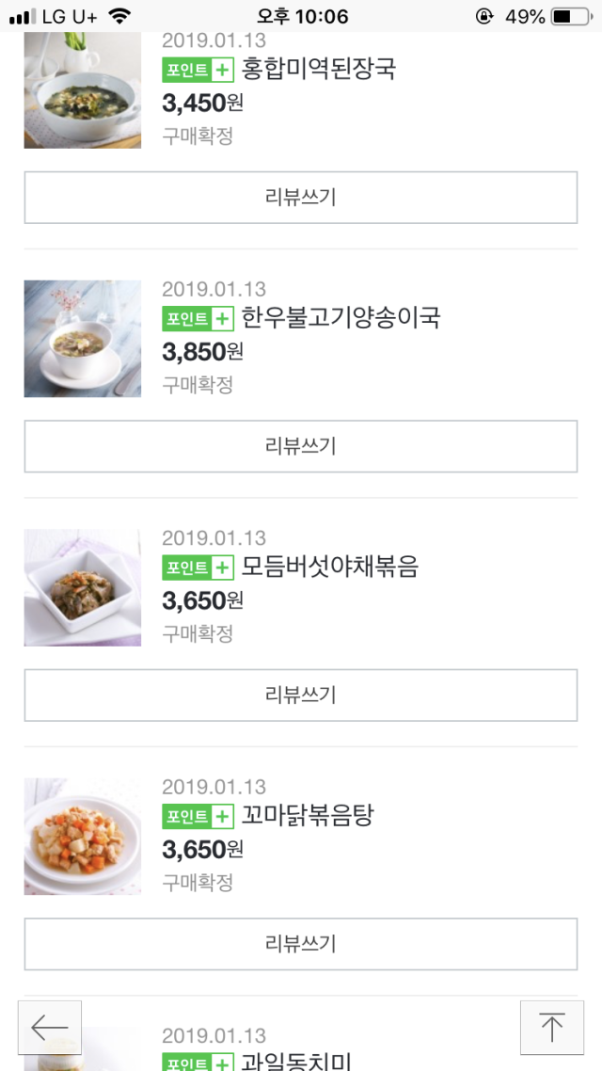Open 꼬마닭볶음탕 product title
Image resolution: width=602 pixels, height=1071 pixels.
click(x=308, y=816)
